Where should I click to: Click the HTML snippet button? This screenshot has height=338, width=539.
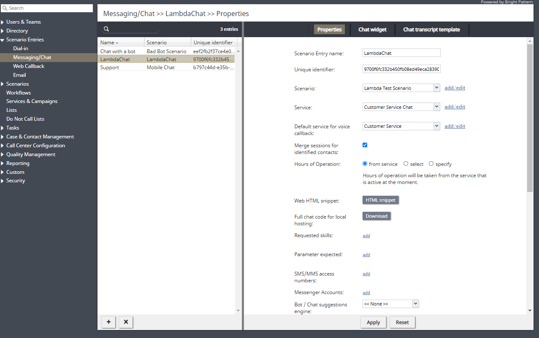click(380, 200)
